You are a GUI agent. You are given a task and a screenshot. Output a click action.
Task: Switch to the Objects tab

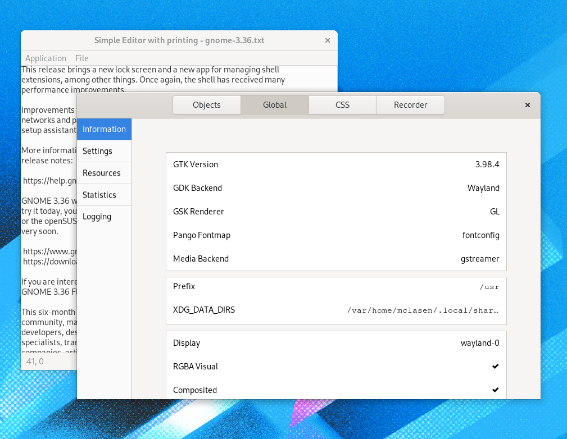pyautogui.click(x=206, y=105)
